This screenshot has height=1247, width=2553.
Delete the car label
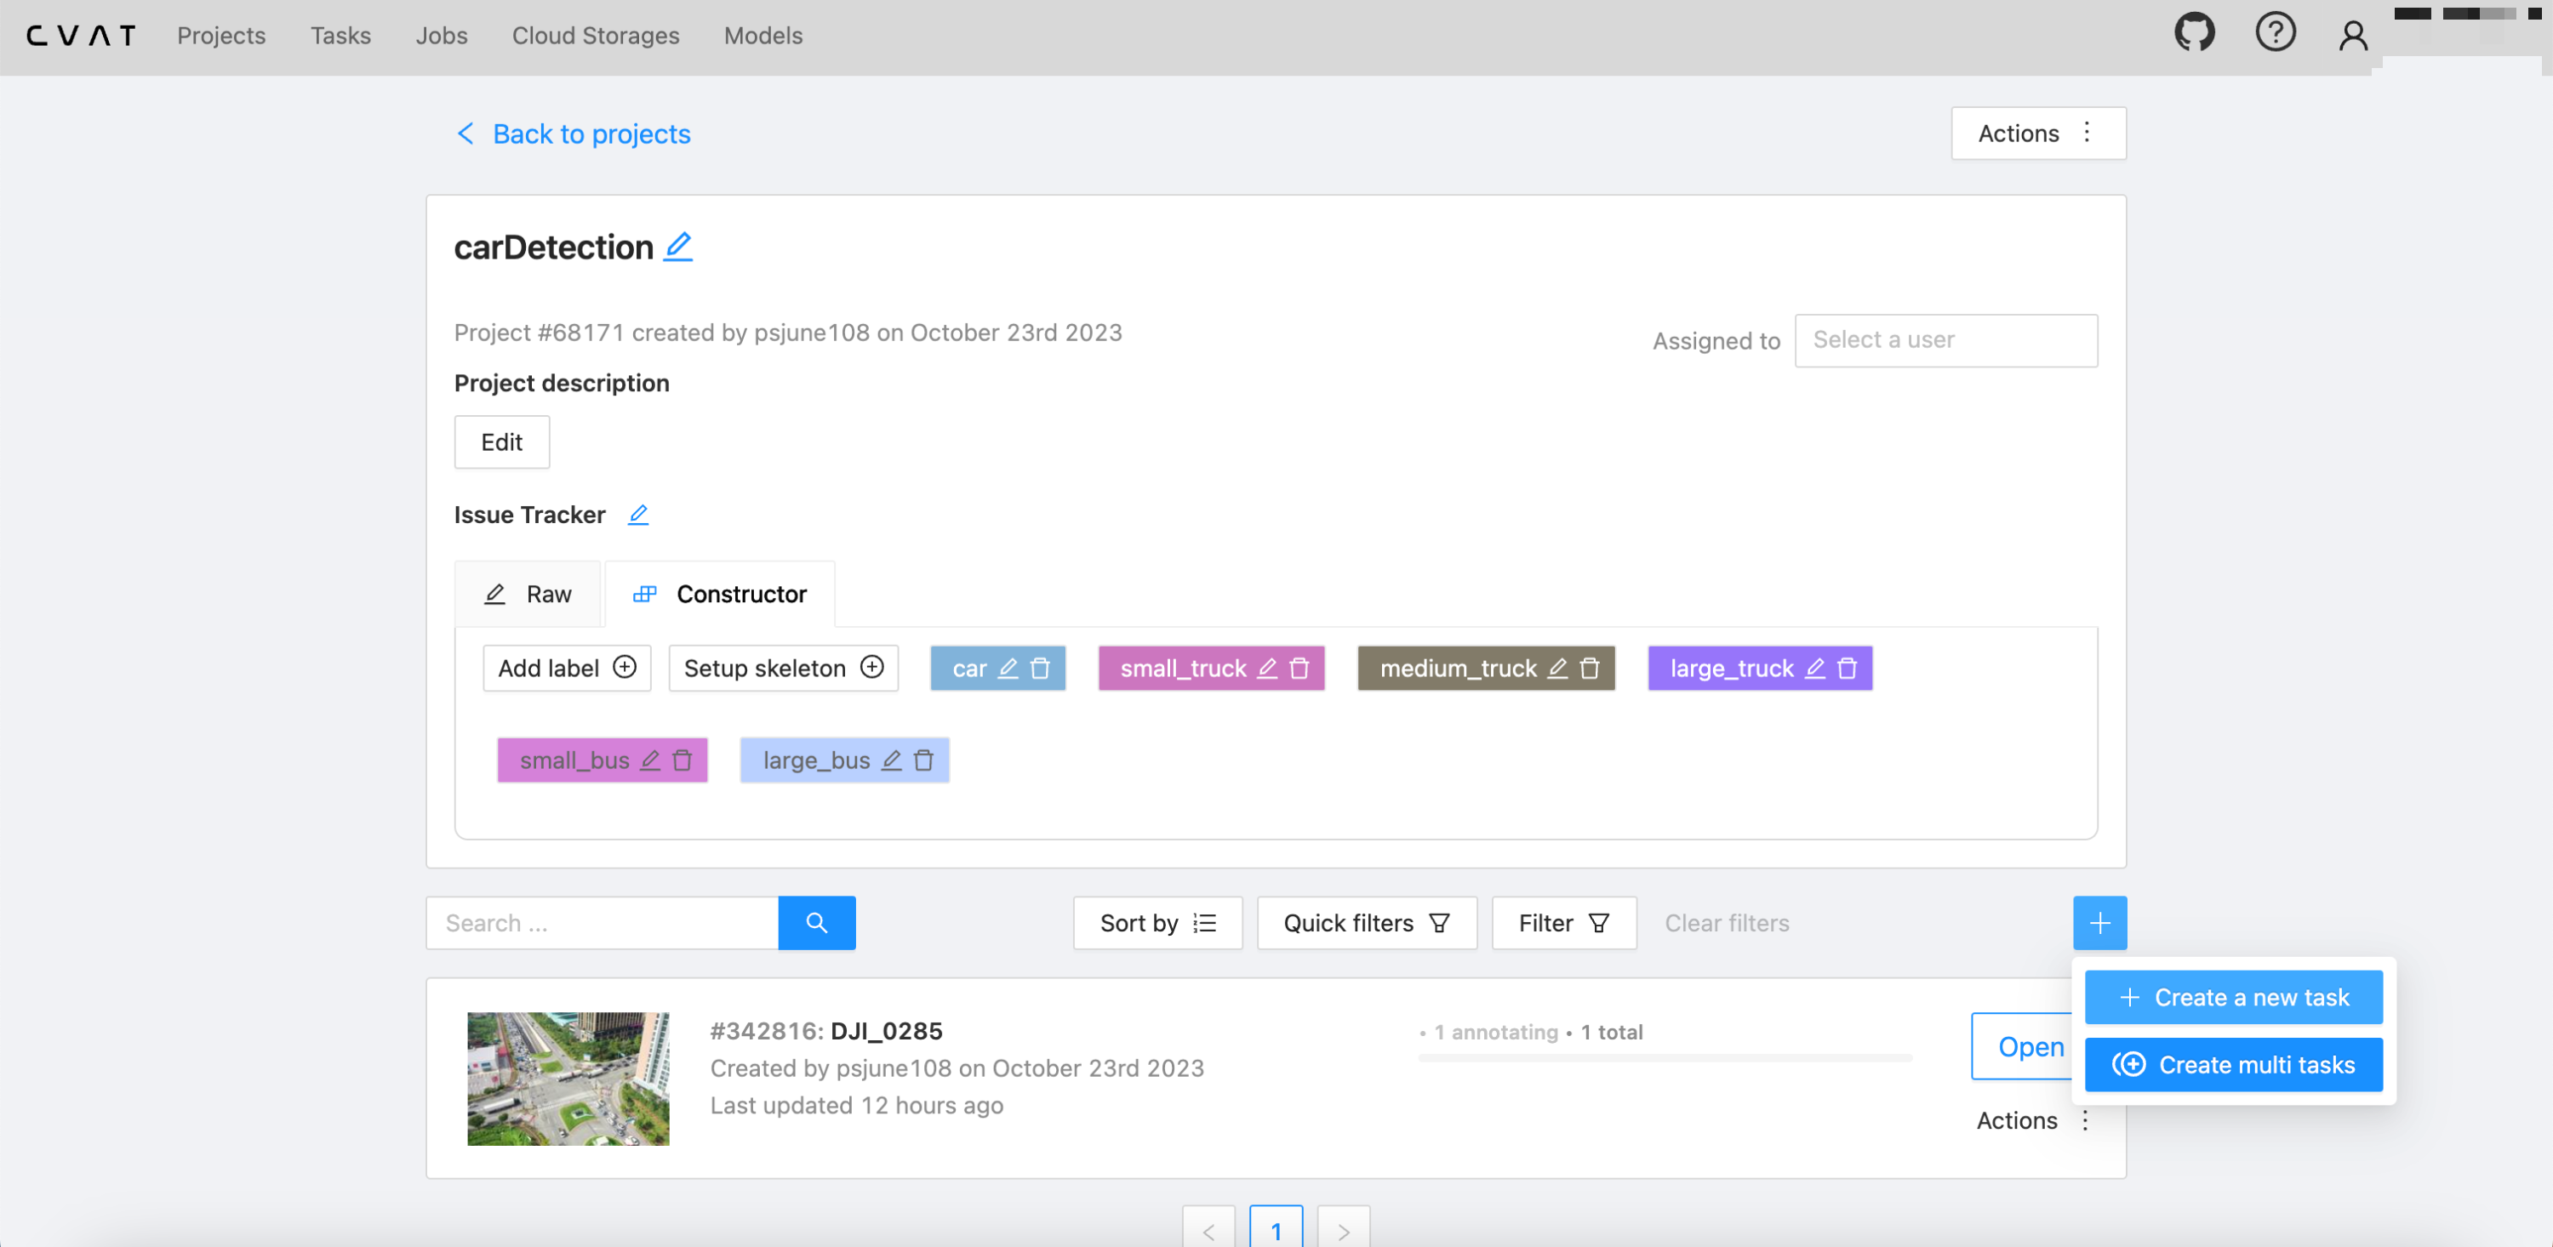click(1040, 669)
